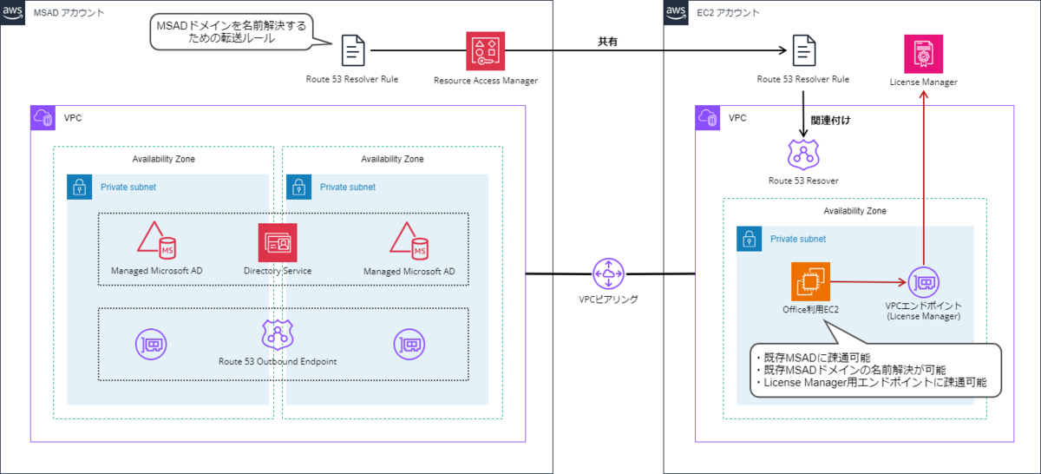Click the "Resource Access Manager" label
This screenshot has width=1041, height=474.
tap(486, 80)
